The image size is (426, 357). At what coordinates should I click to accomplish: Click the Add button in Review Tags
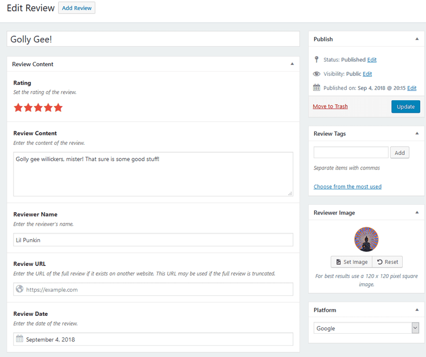coord(400,152)
